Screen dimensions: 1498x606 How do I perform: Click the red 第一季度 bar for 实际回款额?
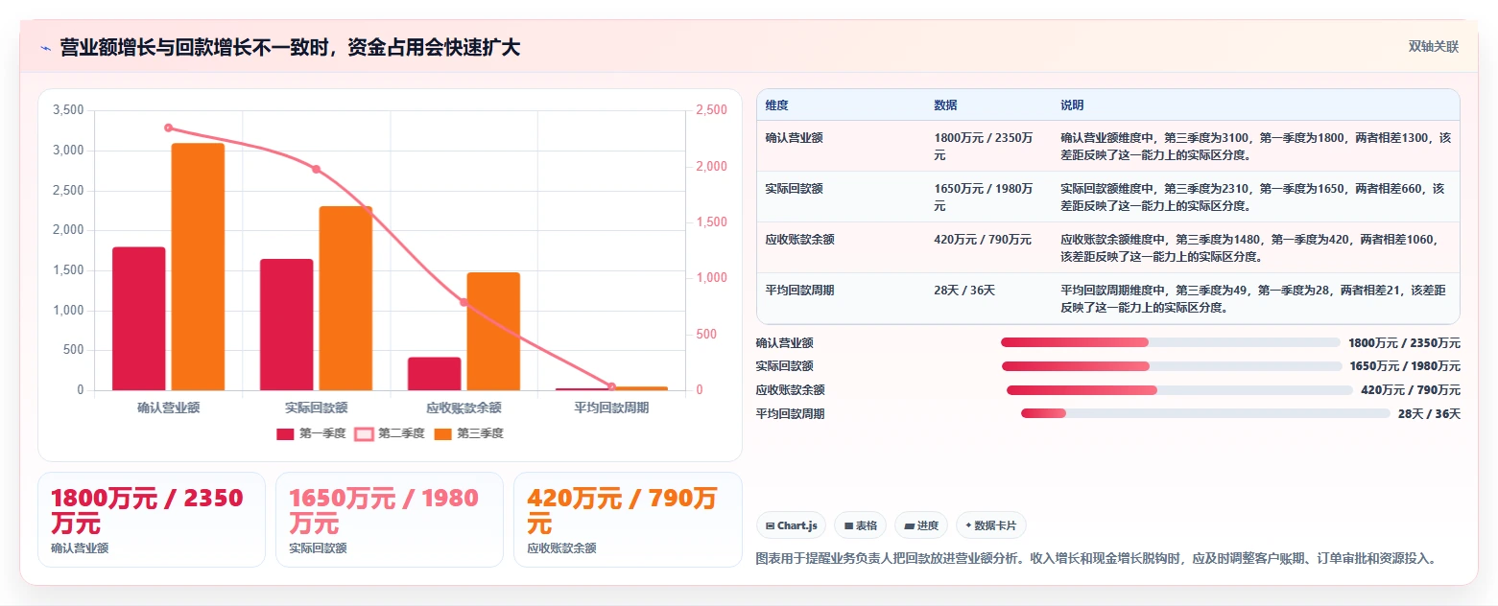(286, 324)
